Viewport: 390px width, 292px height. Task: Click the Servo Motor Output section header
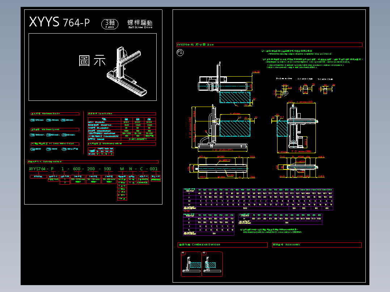tap(55, 144)
